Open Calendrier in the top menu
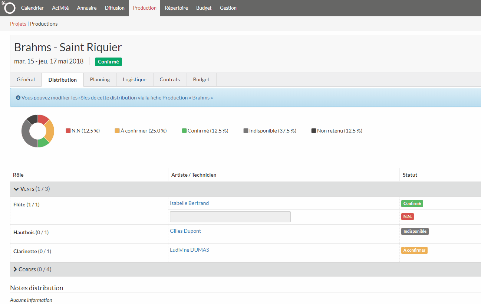481x304 pixels. tap(32, 8)
